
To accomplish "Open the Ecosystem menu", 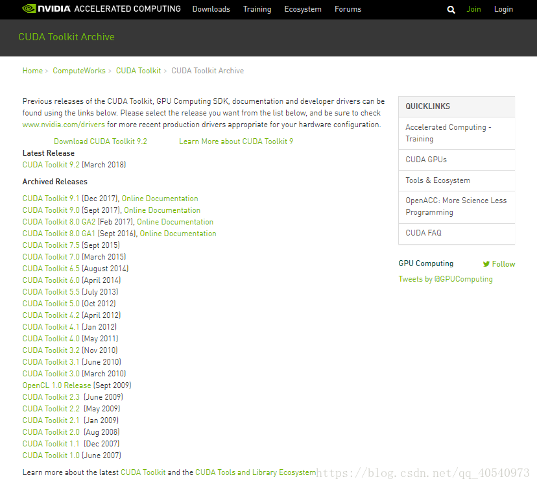I will pos(303,9).
